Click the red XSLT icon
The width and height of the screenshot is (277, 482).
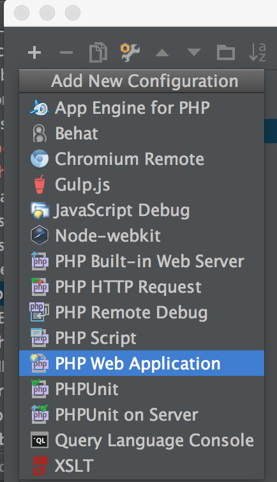coord(40,465)
